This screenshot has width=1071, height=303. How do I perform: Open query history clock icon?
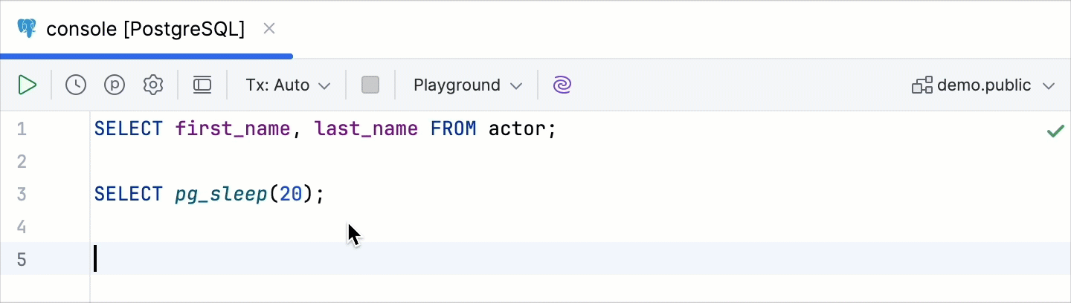click(x=76, y=85)
